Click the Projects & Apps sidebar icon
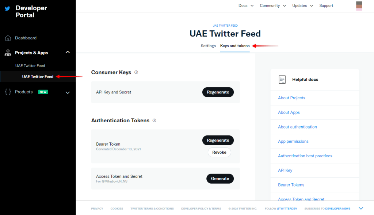374x215 pixels. (8, 53)
